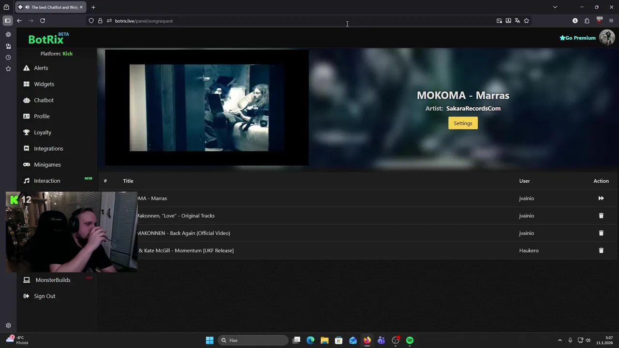Click the browser back button
Viewport: 619px width, 348px height.
[x=19, y=21]
